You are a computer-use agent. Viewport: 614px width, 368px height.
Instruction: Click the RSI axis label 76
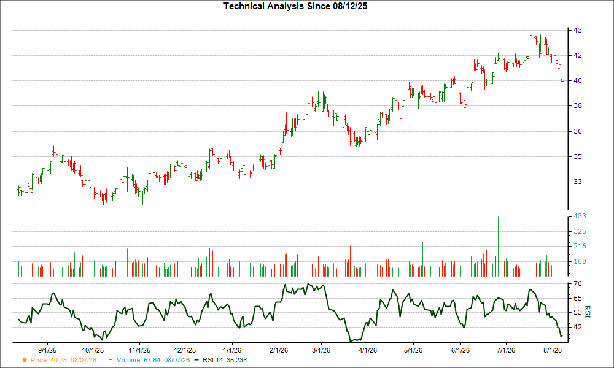pyautogui.click(x=578, y=283)
